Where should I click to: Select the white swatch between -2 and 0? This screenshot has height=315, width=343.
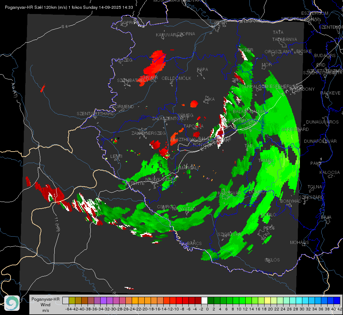tap(204, 300)
